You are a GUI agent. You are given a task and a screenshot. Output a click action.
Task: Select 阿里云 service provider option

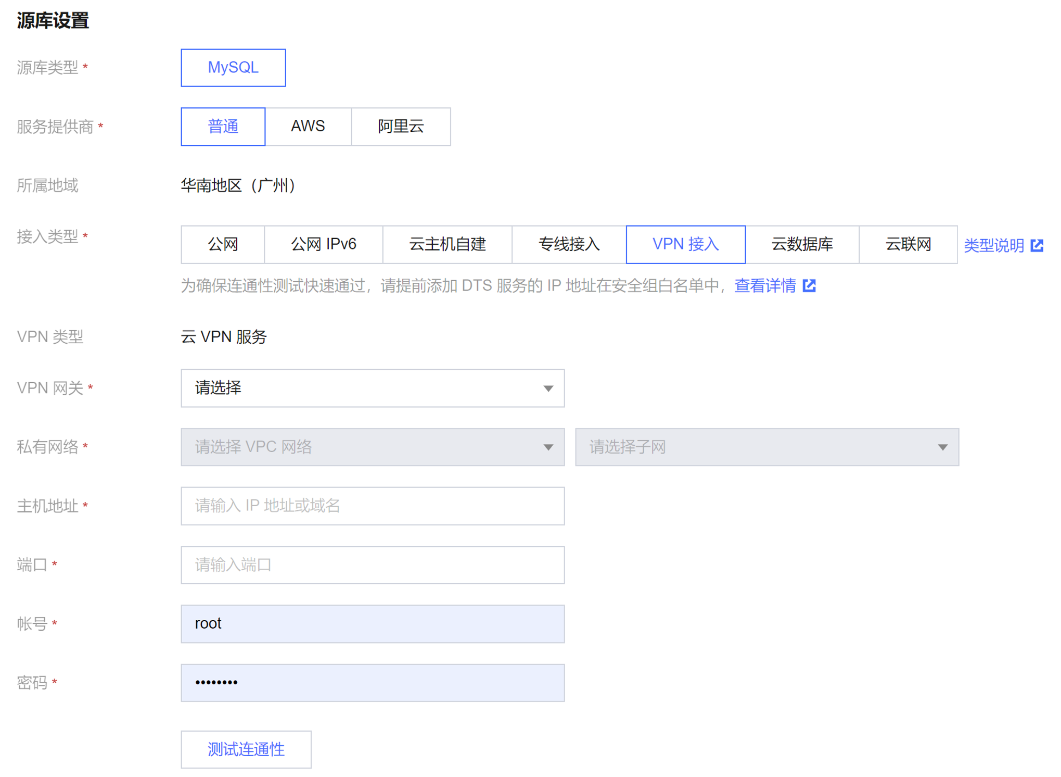pos(401,127)
